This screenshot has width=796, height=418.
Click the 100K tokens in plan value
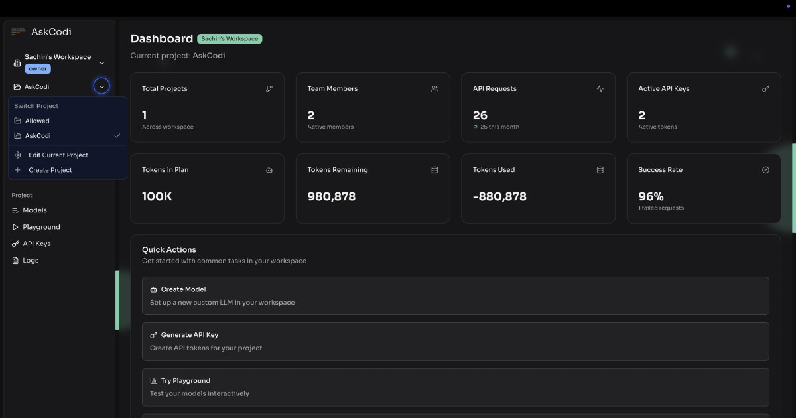pos(157,196)
